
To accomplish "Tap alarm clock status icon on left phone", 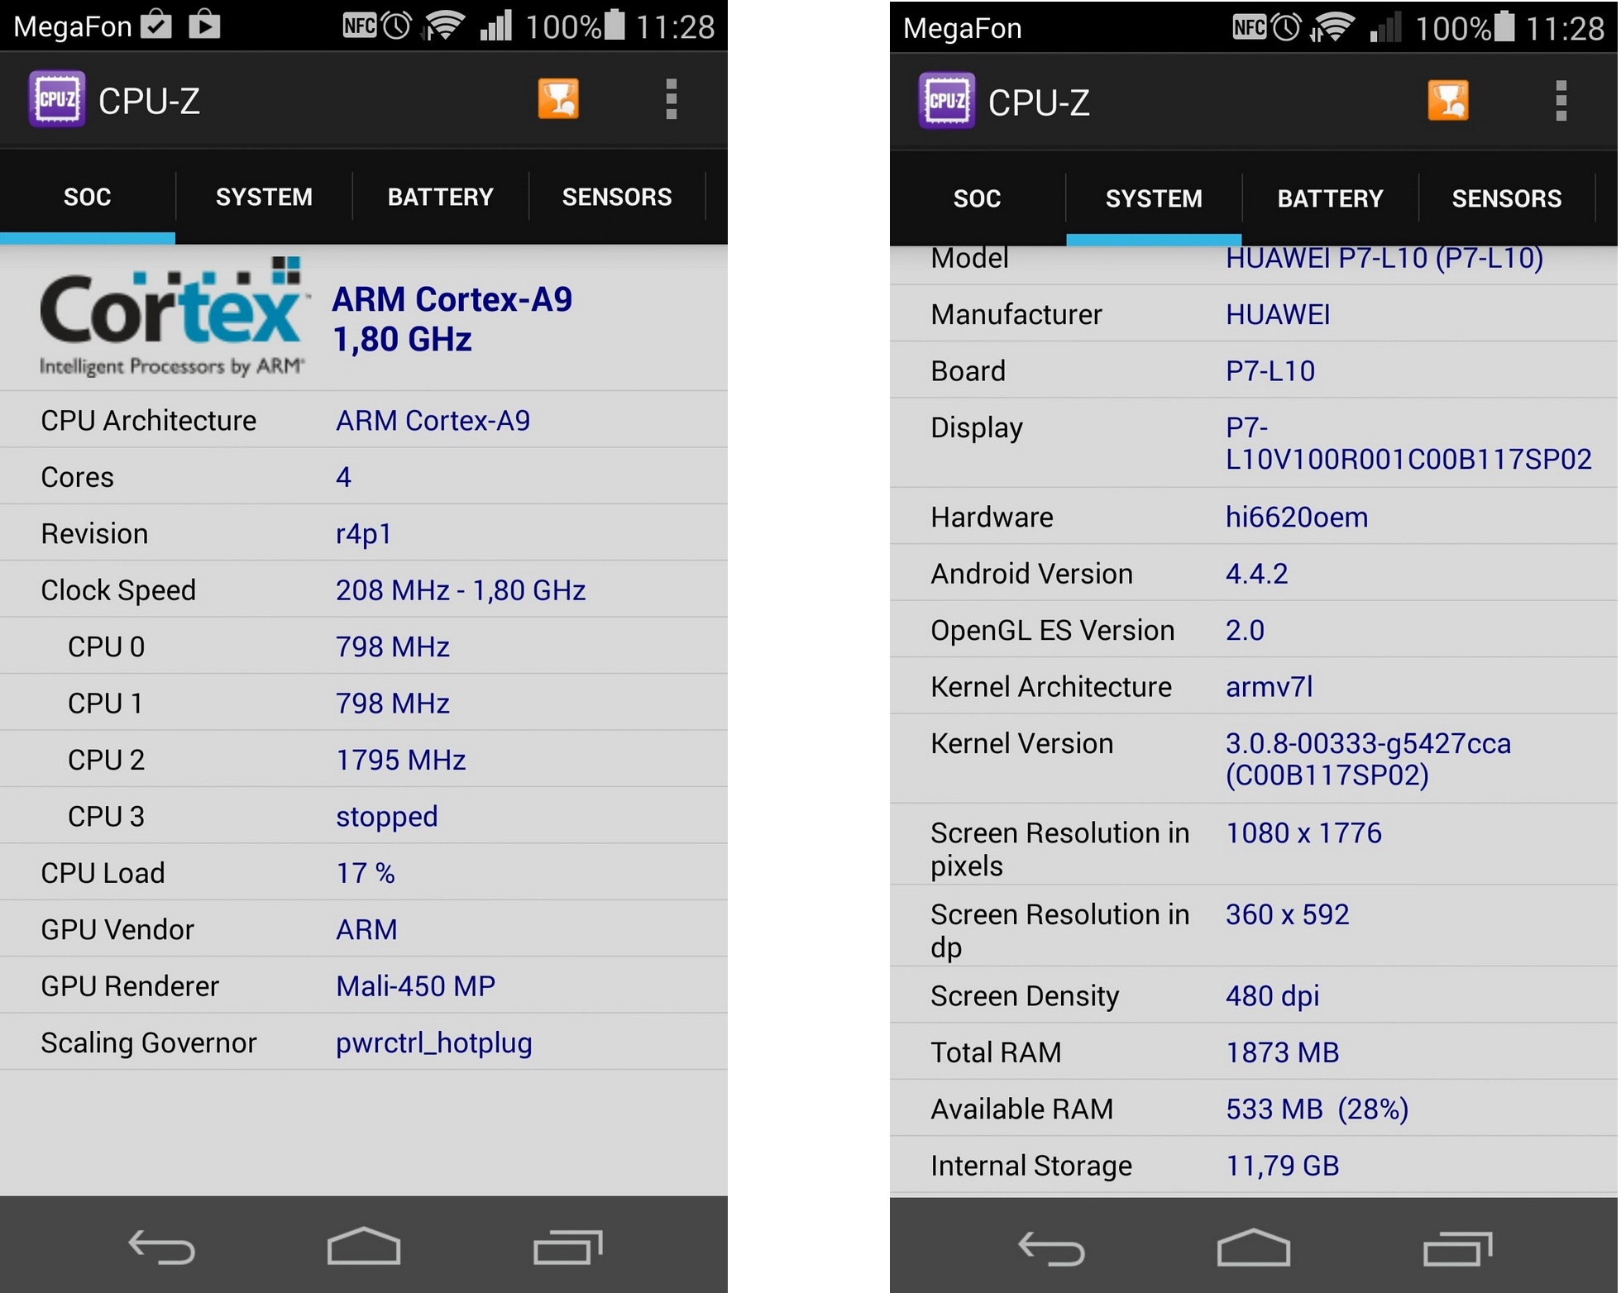I will tap(398, 26).
